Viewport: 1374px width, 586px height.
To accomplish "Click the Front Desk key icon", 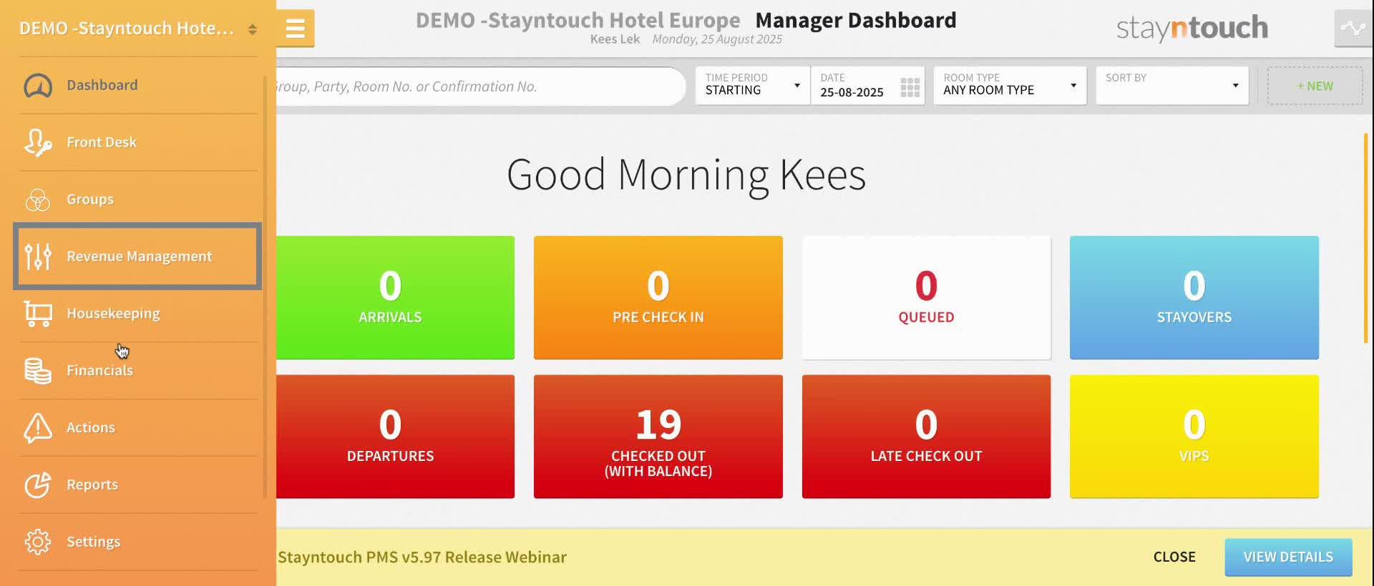I will point(38,142).
